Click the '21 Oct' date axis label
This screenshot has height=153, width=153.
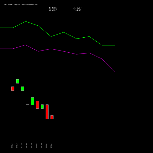tap(51, 146)
